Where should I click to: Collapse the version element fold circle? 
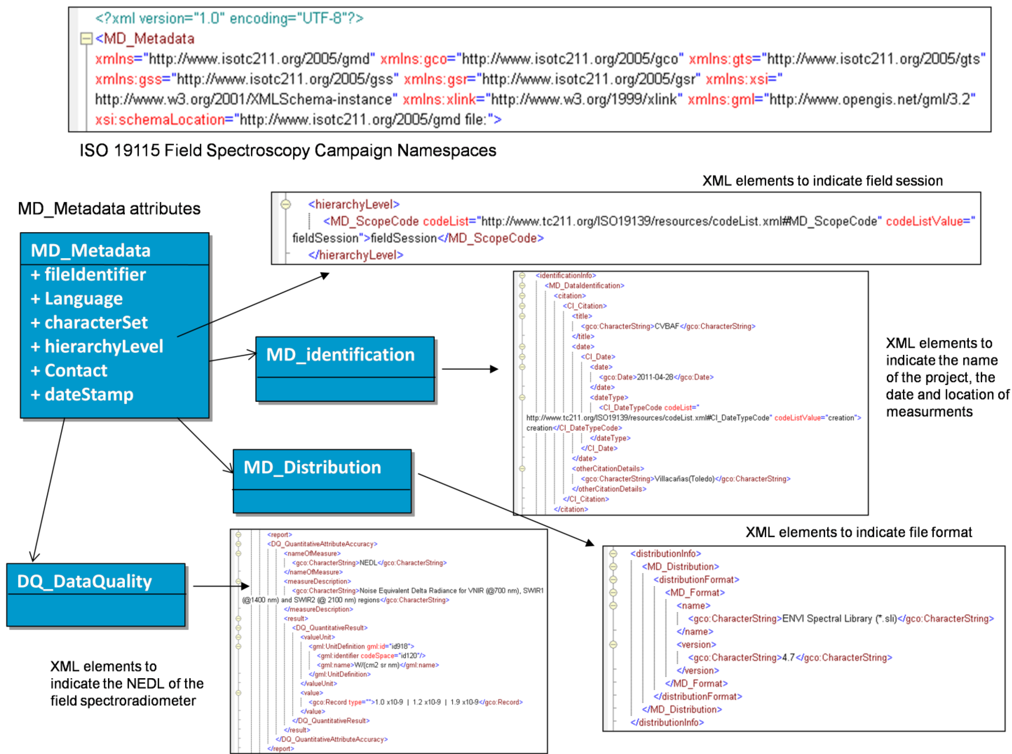coord(613,645)
